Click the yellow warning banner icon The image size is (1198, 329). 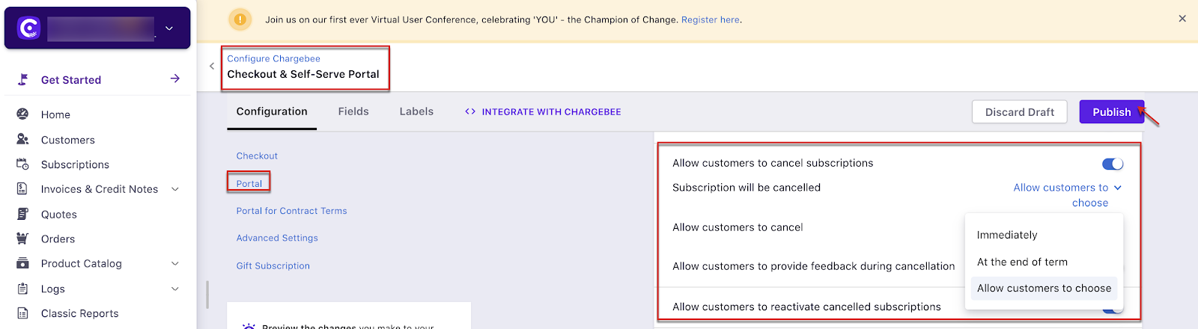(x=240, y=19)
